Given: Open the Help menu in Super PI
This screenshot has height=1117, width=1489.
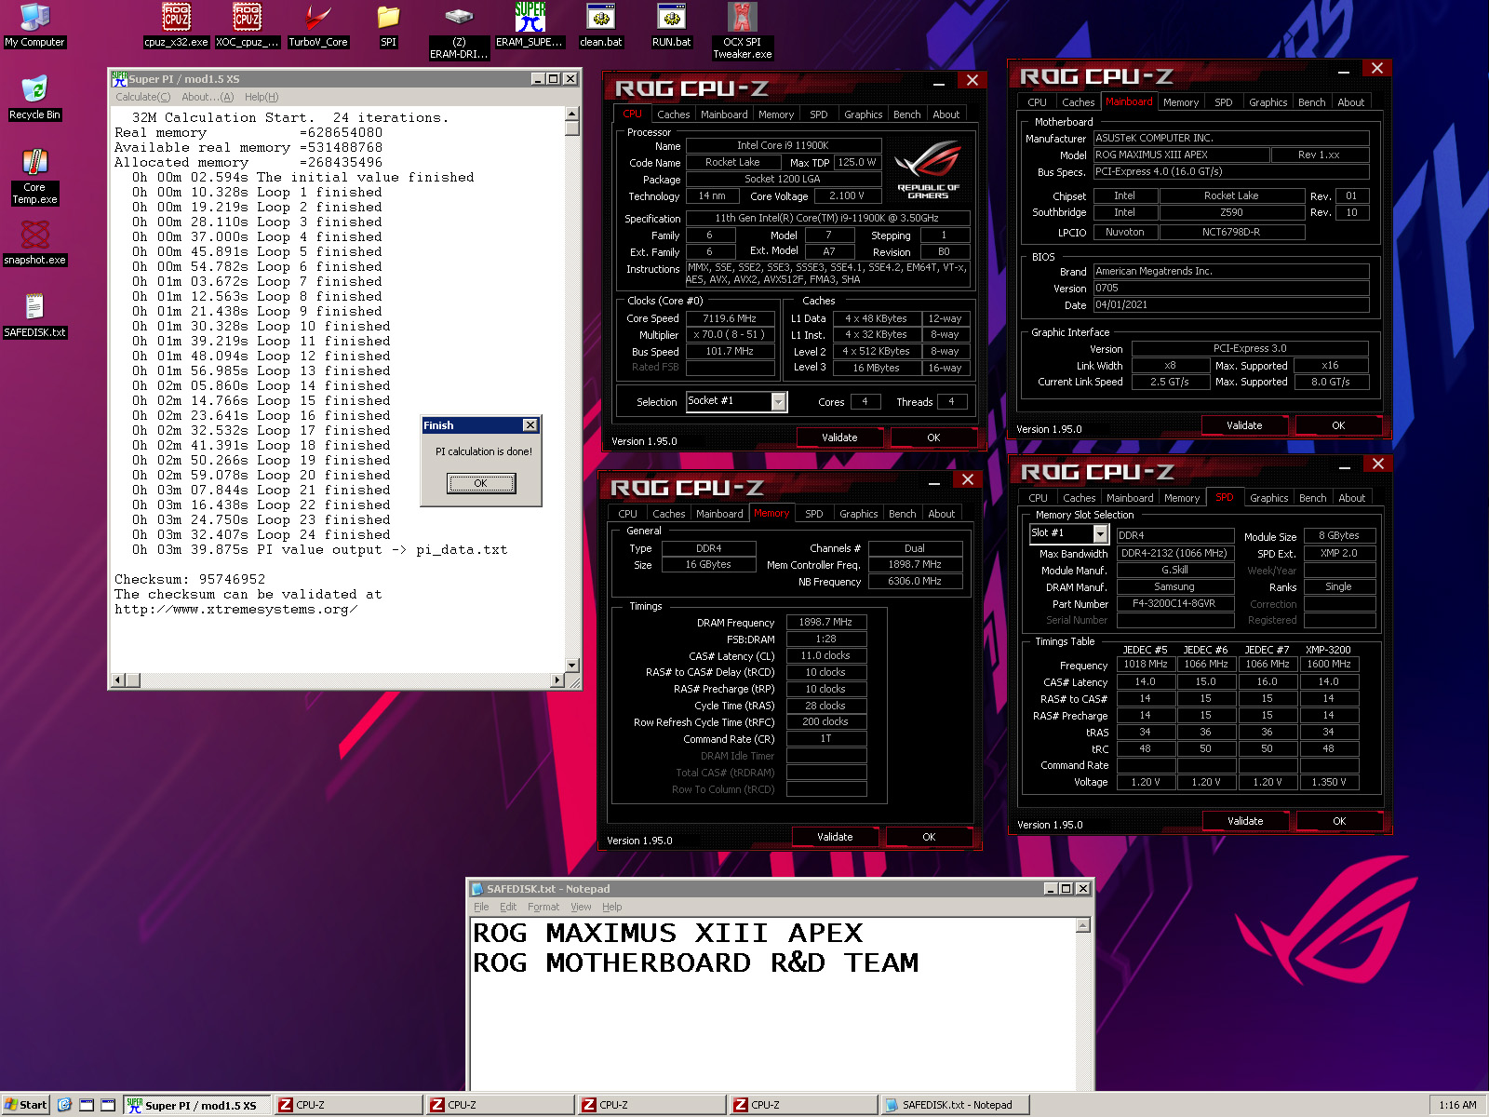Looking at the screenshot, I should (262, 97).
